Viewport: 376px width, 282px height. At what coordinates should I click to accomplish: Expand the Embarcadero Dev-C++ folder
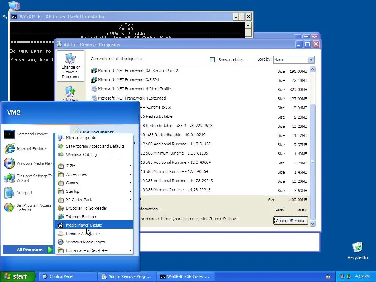coord(94,250)
